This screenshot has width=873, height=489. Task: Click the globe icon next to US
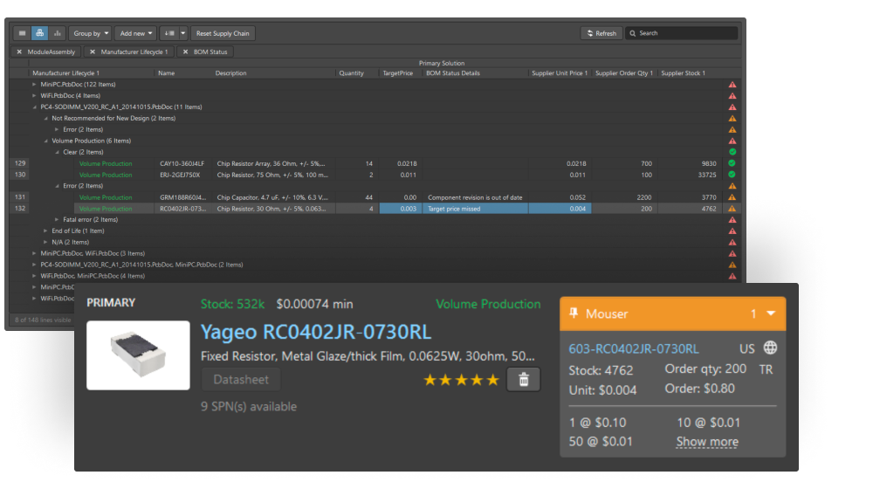point(770,348)
